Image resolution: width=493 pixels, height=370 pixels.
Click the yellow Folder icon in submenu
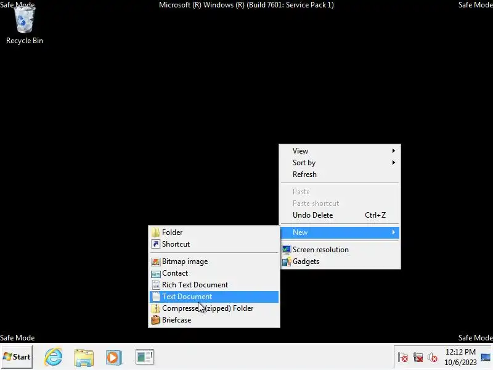156,232
